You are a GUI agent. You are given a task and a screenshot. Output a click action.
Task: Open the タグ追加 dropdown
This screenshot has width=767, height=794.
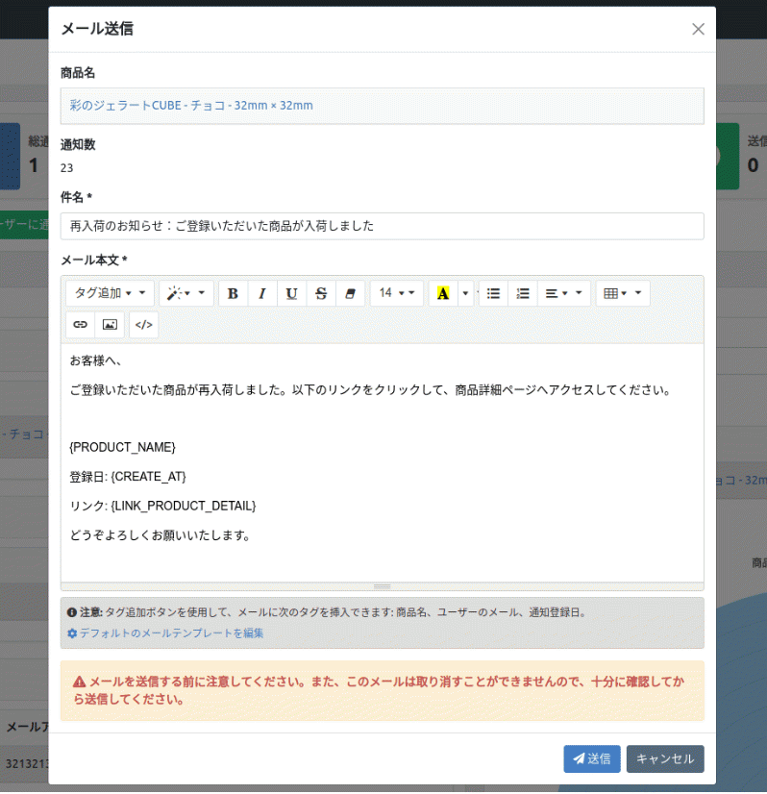tap(110, 293)
